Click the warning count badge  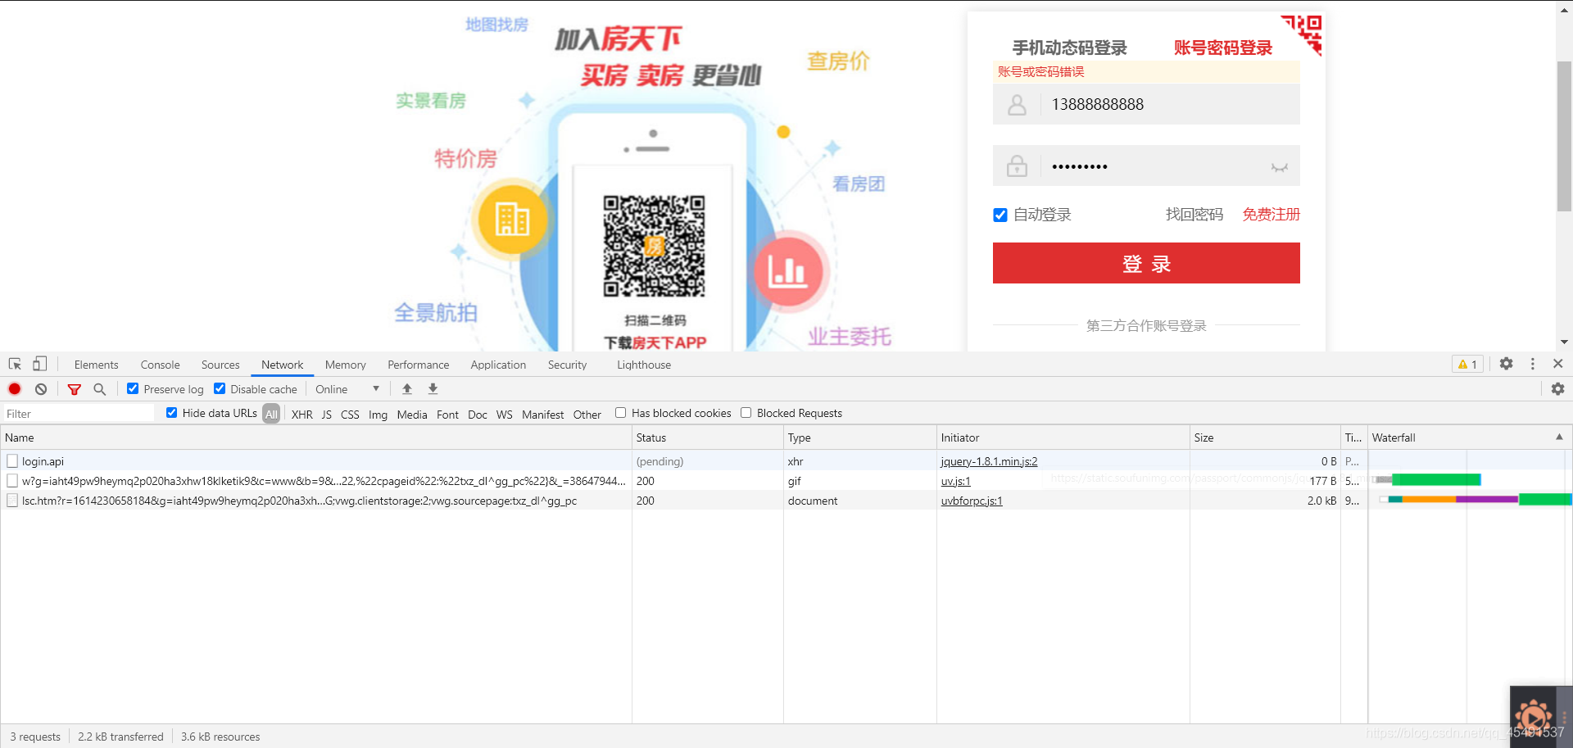pyautogui.click(x=1467, y=365)
